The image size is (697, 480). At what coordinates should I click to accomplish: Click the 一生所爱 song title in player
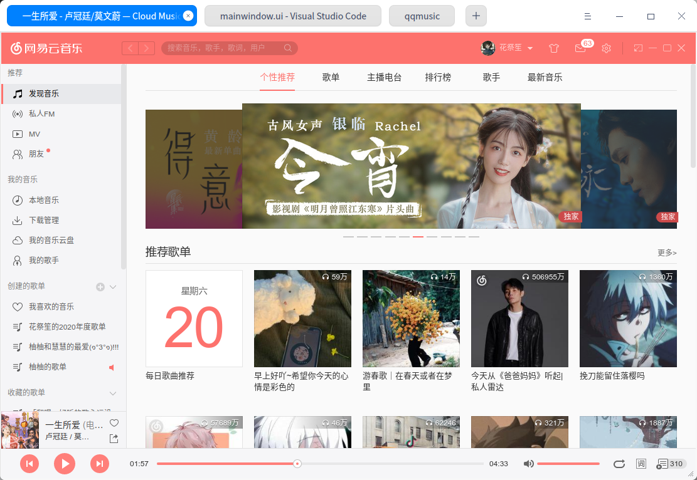pos(74,425)
